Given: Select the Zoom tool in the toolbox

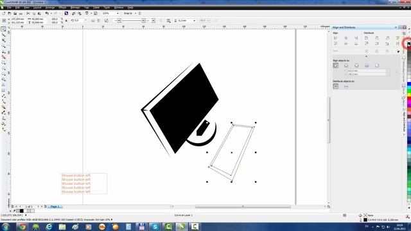Looking at the screenshot, I should click(3, 46).
